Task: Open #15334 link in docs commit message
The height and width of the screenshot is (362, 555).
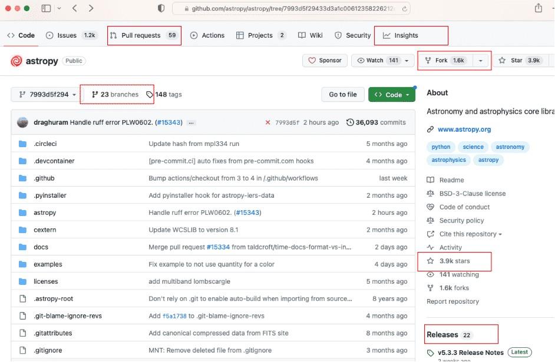Action: click(x=218, y=247)
